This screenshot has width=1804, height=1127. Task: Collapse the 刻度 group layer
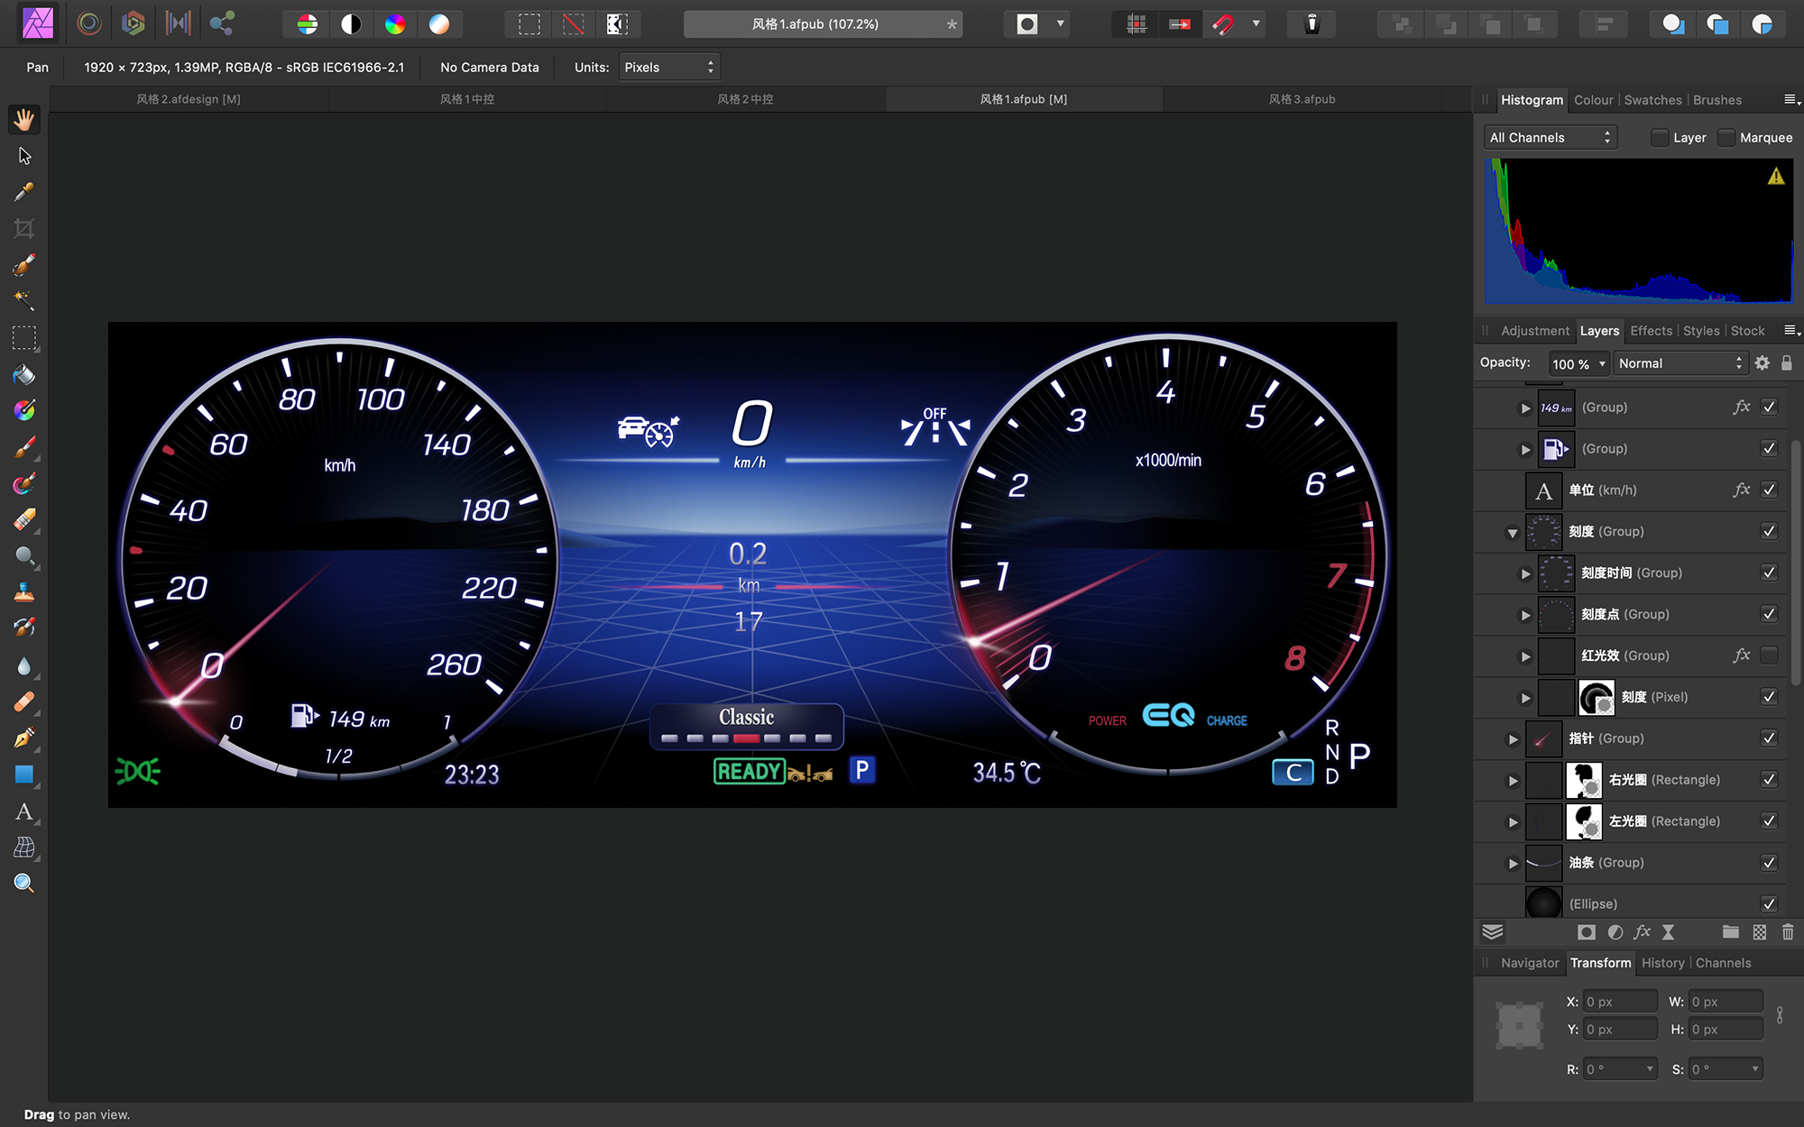point(1513,533)
